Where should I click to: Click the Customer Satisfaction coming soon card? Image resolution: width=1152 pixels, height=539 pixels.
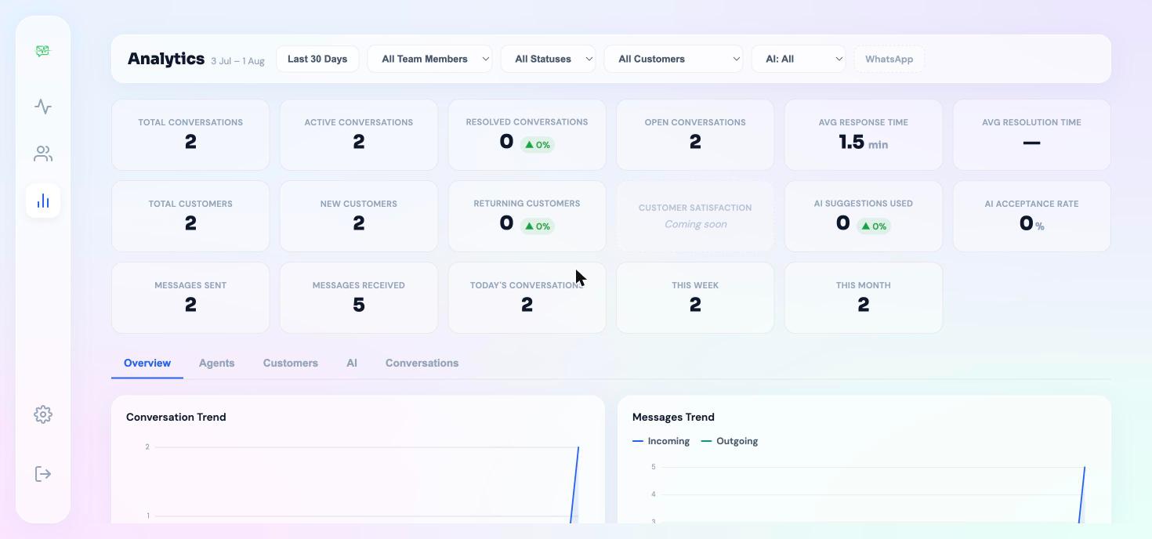(695, 216)
